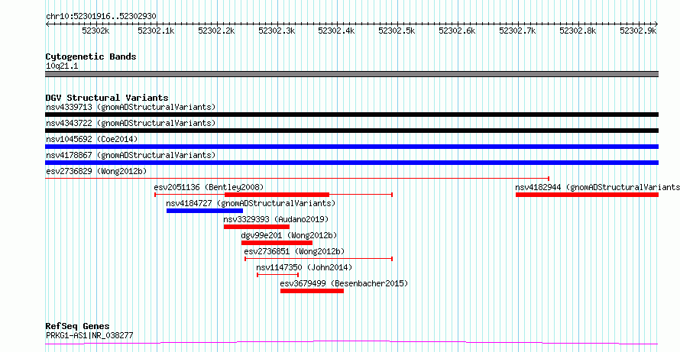Viewport: 680px width, 352px height.
Task: Click the red bar of esv2051136
Action: (277, 195)
